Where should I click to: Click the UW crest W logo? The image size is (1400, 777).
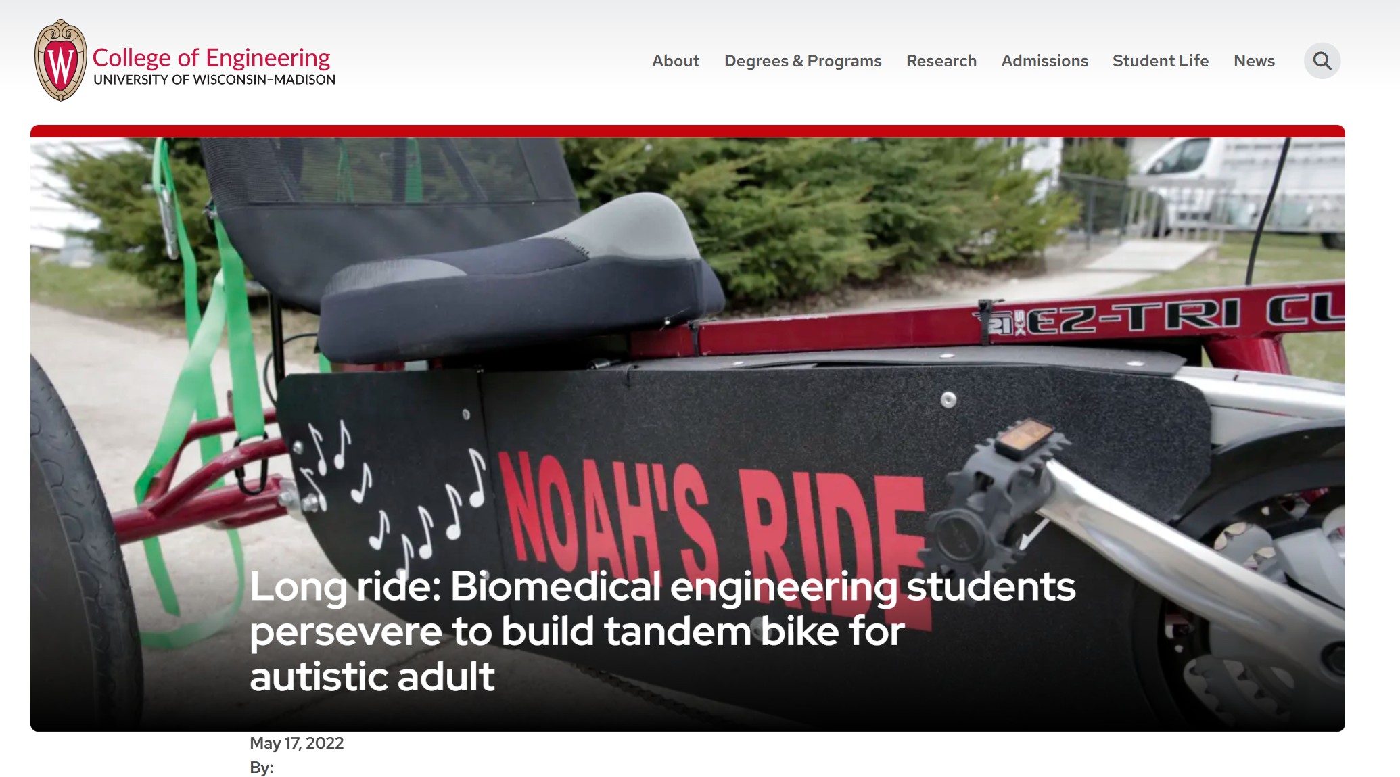point(60,60)
